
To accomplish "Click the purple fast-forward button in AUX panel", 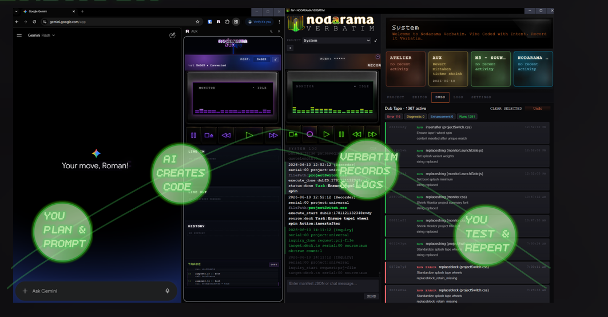I will [x=273, y=135].
